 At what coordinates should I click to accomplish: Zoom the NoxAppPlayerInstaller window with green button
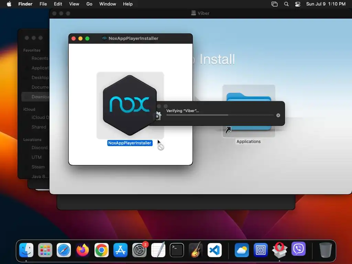(x=87, y=38)
